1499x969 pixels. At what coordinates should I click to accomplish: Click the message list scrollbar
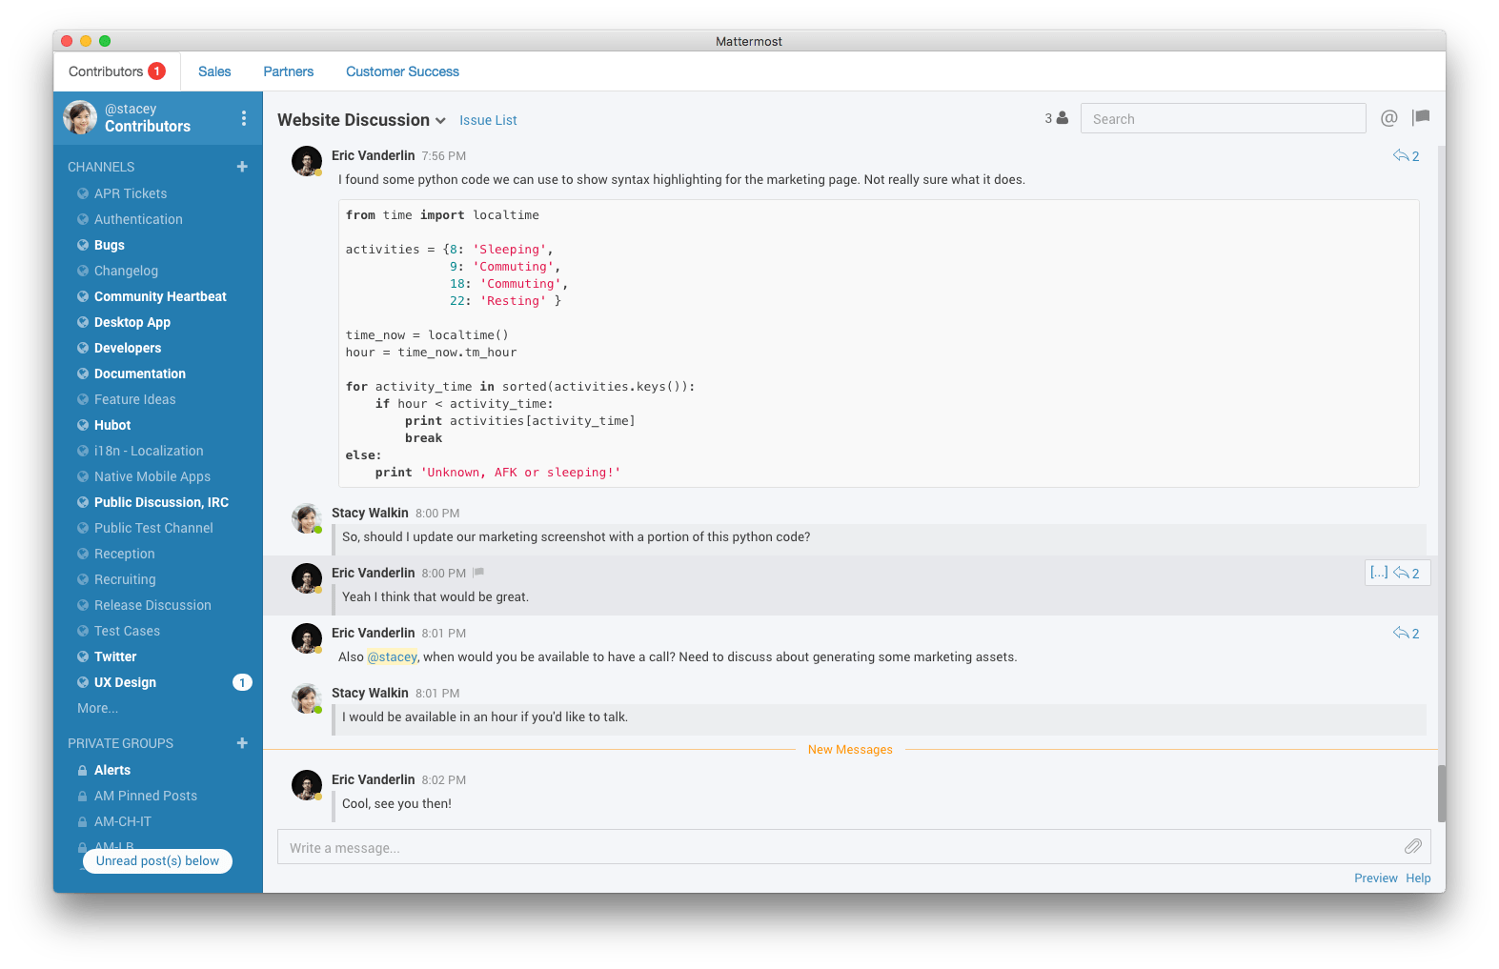[x=1441, y=793]
